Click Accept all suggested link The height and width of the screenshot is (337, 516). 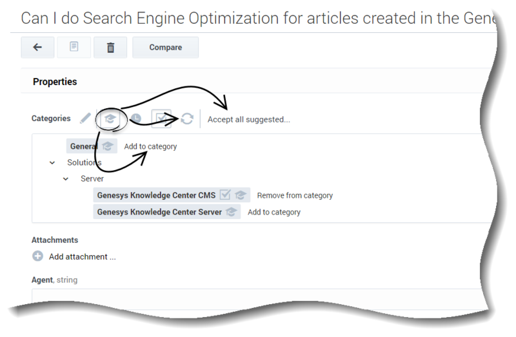point(249,119)
